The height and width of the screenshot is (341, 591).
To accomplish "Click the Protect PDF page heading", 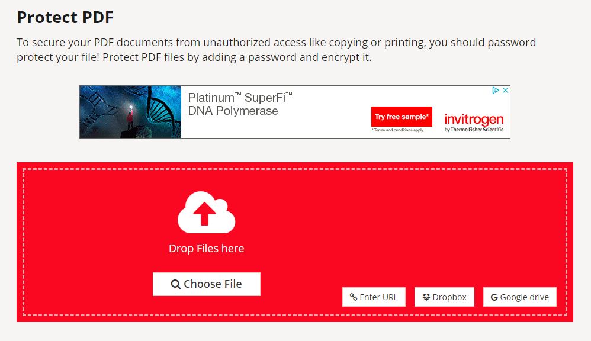I will tap(64, 17).
